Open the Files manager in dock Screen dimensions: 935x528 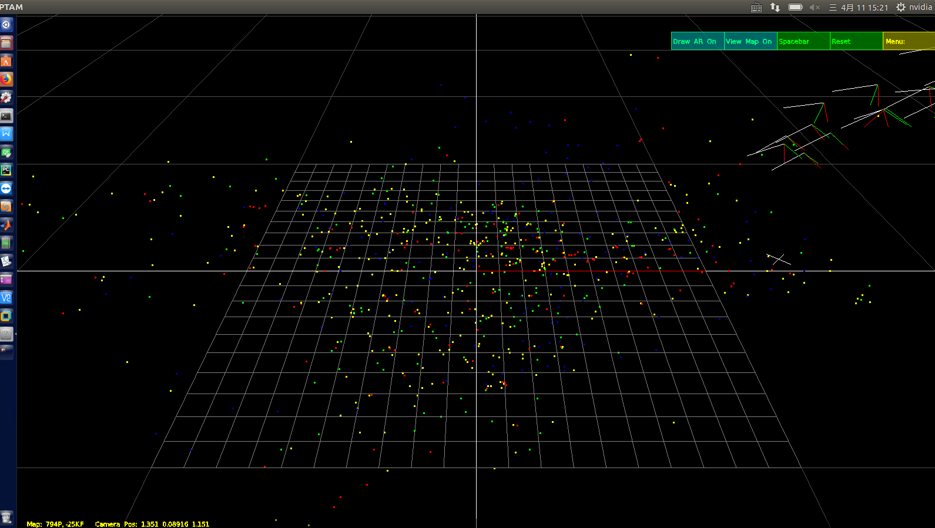[6, 43]
